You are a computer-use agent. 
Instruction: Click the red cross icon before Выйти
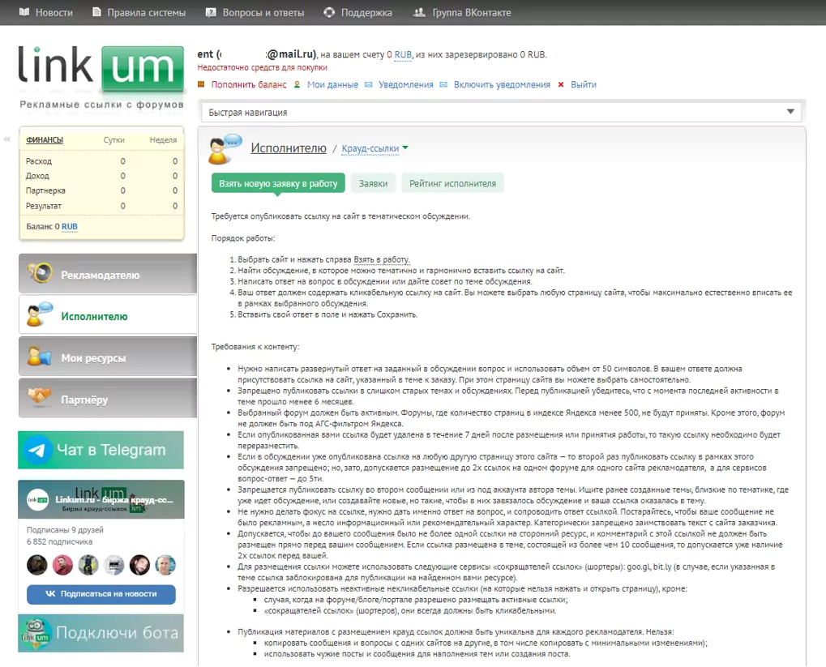tap(561, 84)
